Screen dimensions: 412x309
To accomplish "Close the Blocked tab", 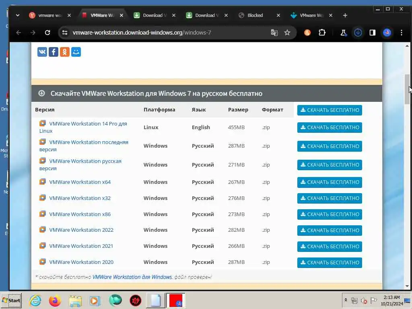I will coord(278,15).
